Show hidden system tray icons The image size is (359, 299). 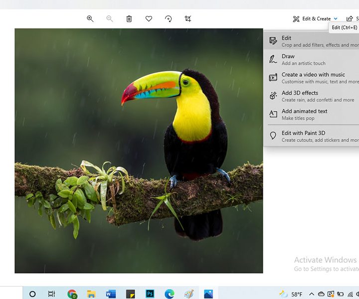[311, 294]
